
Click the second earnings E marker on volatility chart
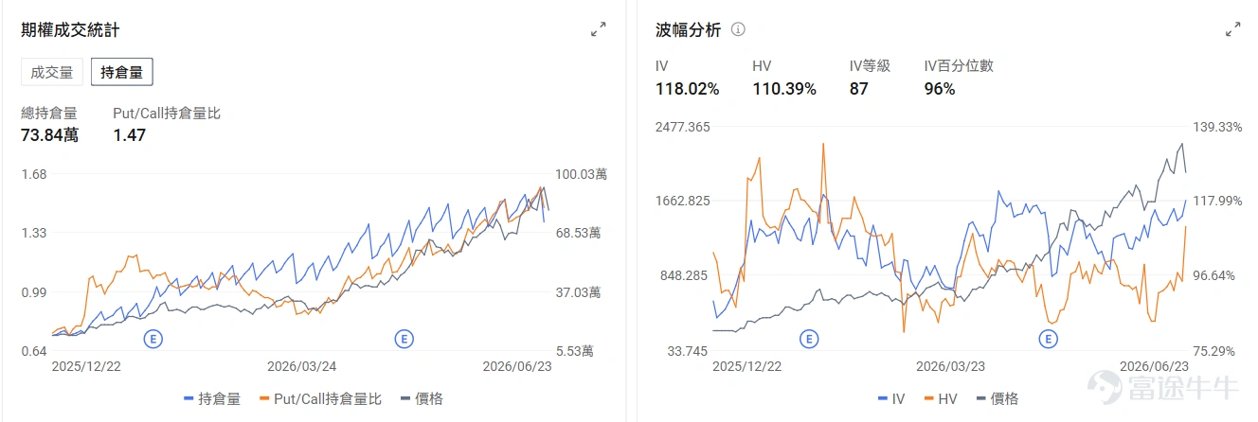1049,338
